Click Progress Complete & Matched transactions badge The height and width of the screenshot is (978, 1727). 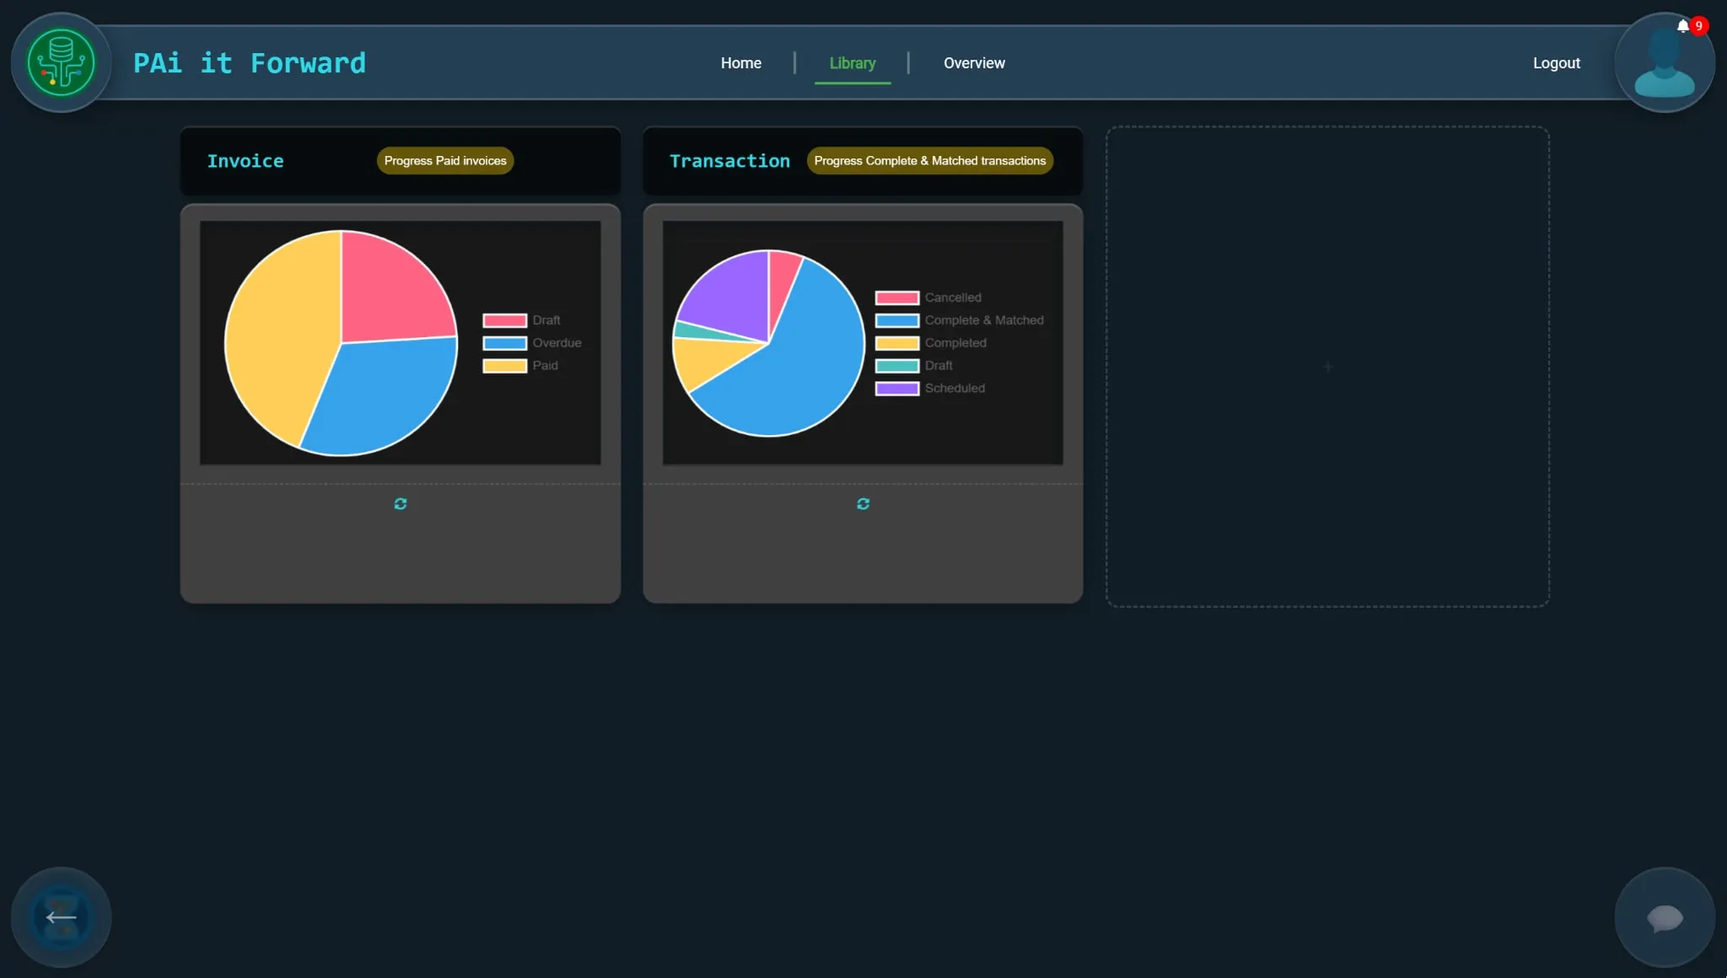coord(929,161)
